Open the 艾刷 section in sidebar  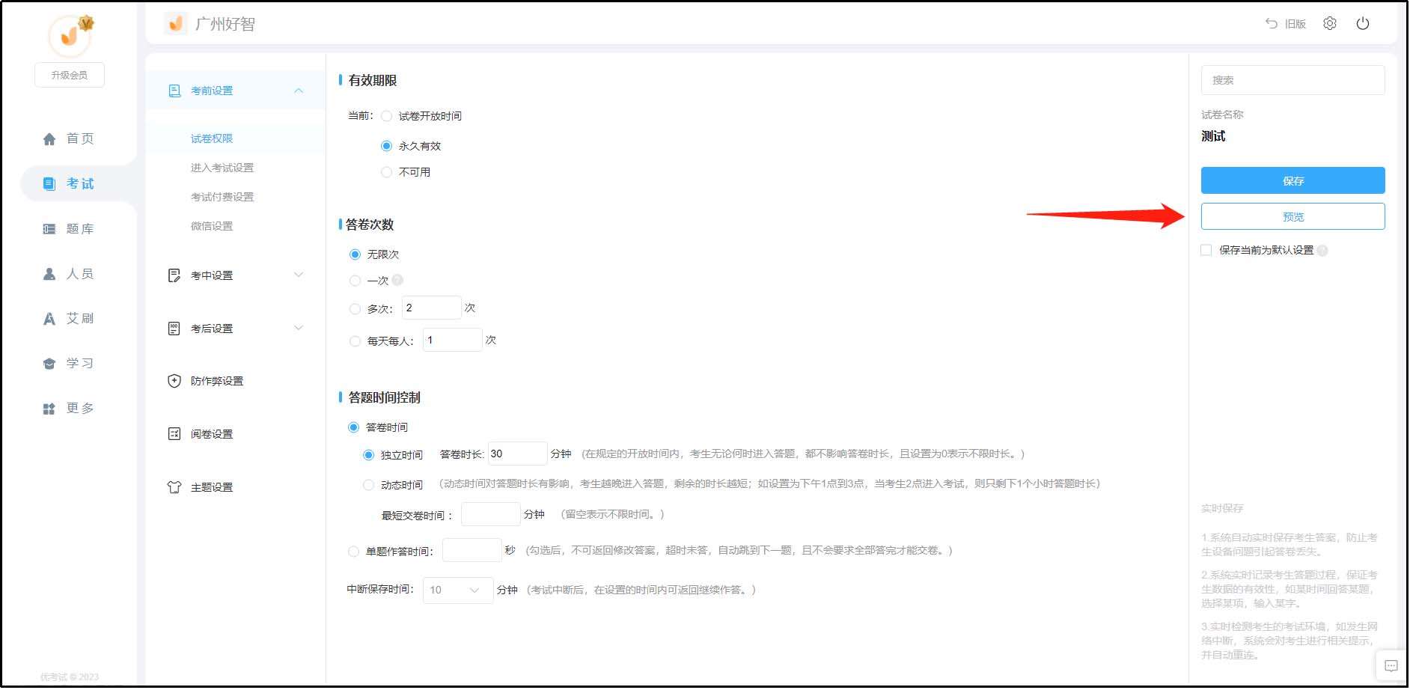[x=79, y=318]
